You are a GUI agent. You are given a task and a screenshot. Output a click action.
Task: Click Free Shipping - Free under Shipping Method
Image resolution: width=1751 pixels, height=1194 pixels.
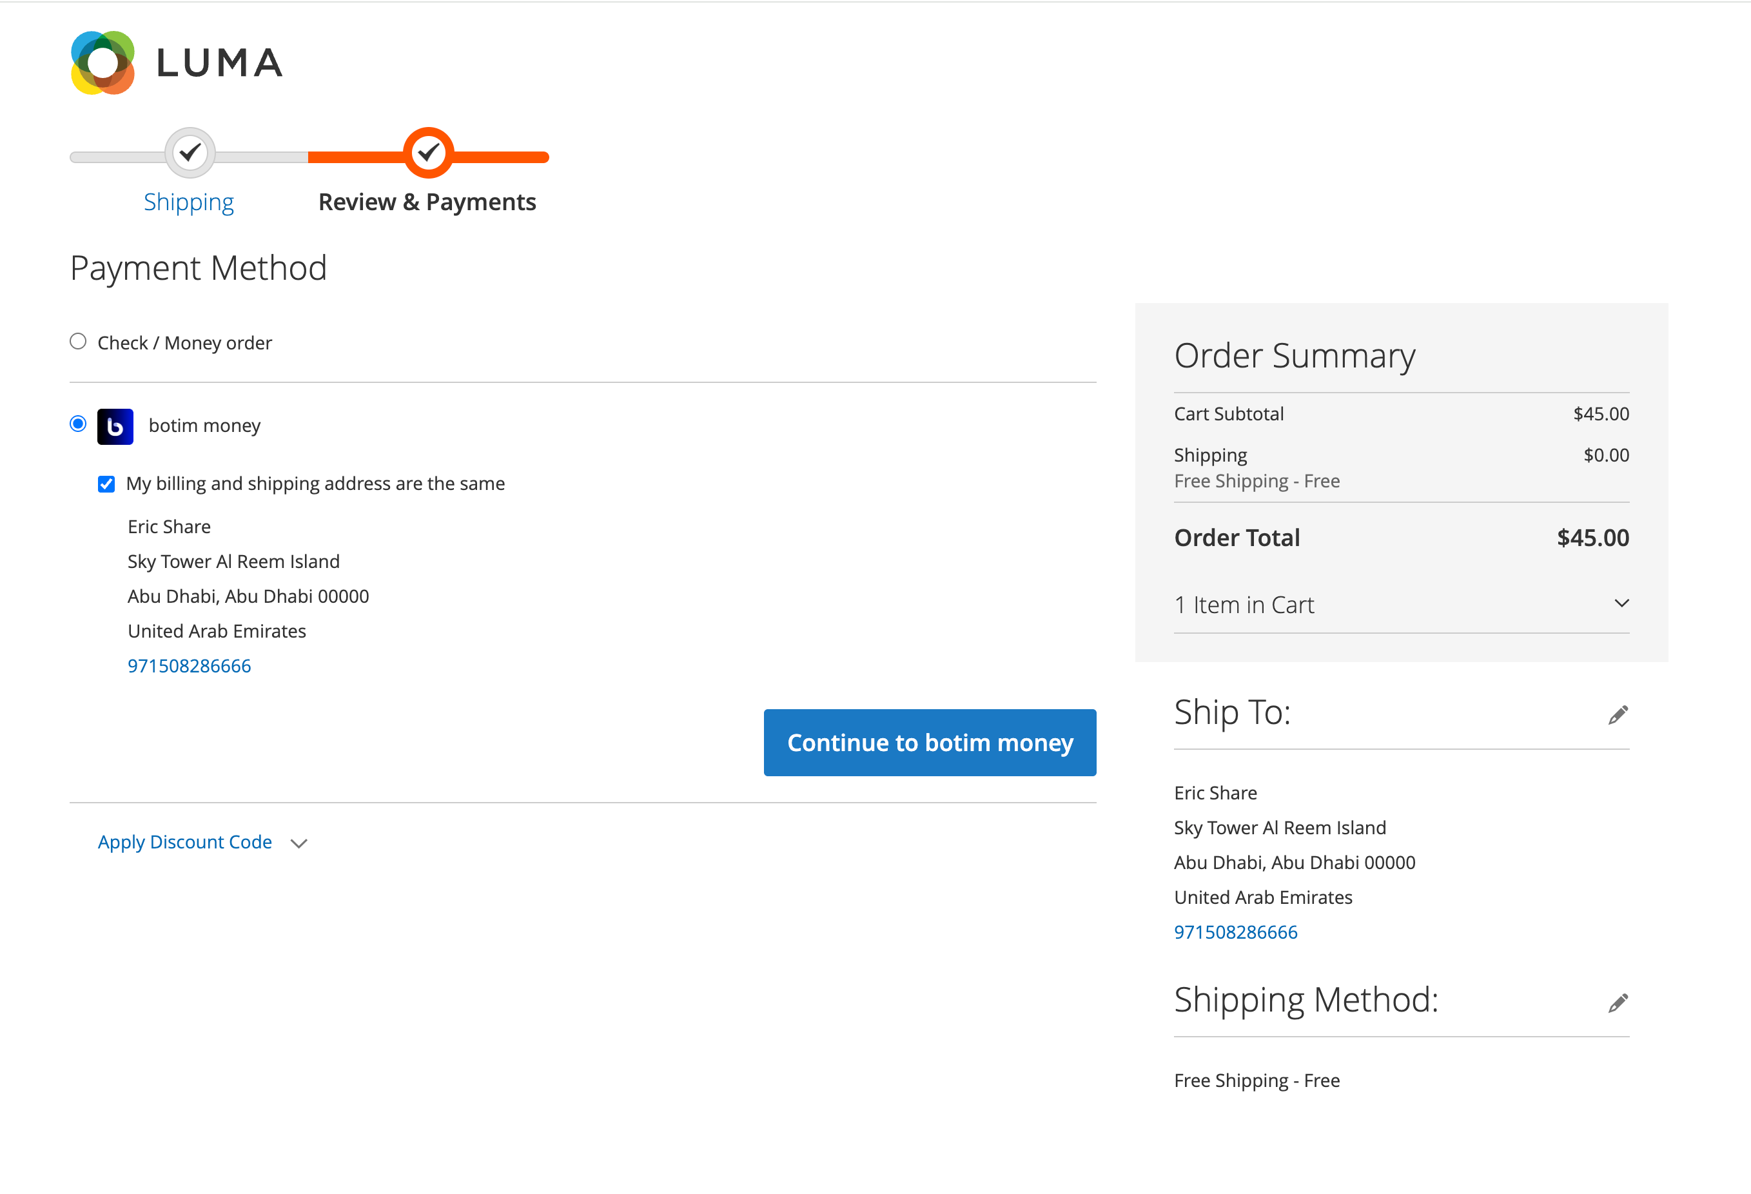[1257, 1081]
